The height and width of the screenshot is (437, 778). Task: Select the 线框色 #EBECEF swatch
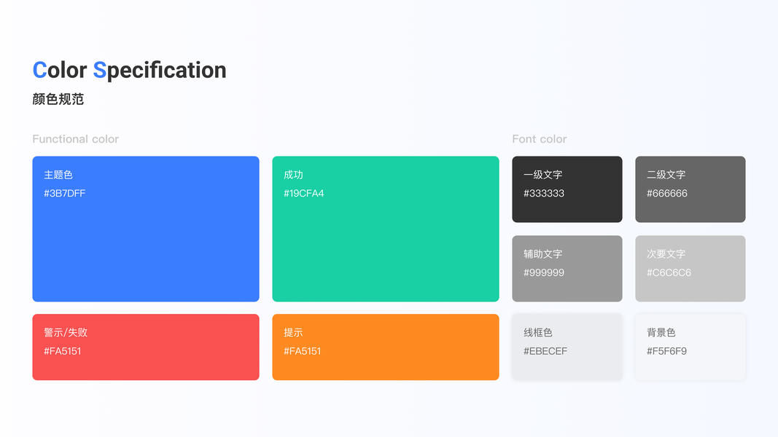point(567,347)
